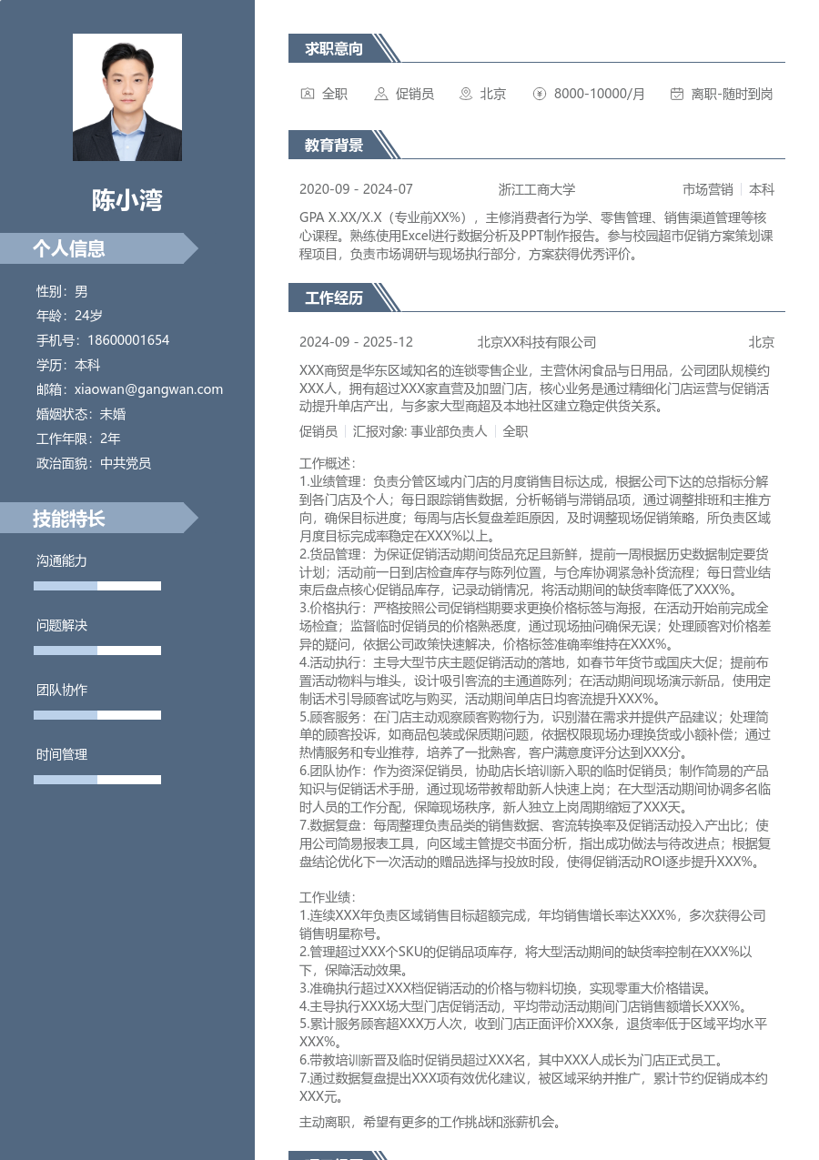Screen dimensions: 819x1160
Task: Click the 沟通能力 skill progress bar
Action: (x=97, y=586)
